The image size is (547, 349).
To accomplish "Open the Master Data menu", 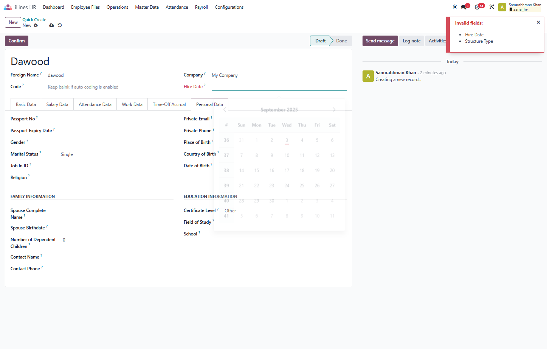I will coord(147,7).
